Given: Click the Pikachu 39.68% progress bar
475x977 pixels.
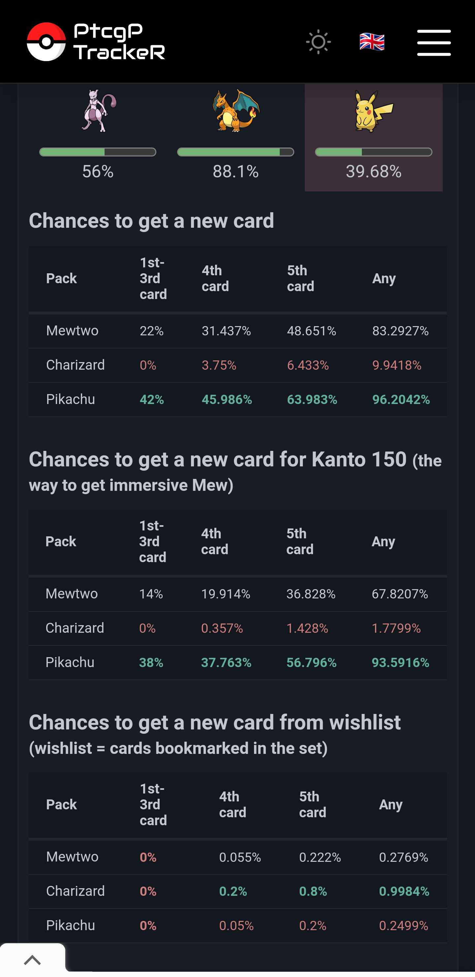Looking at the screenshot, I should 373,152.
